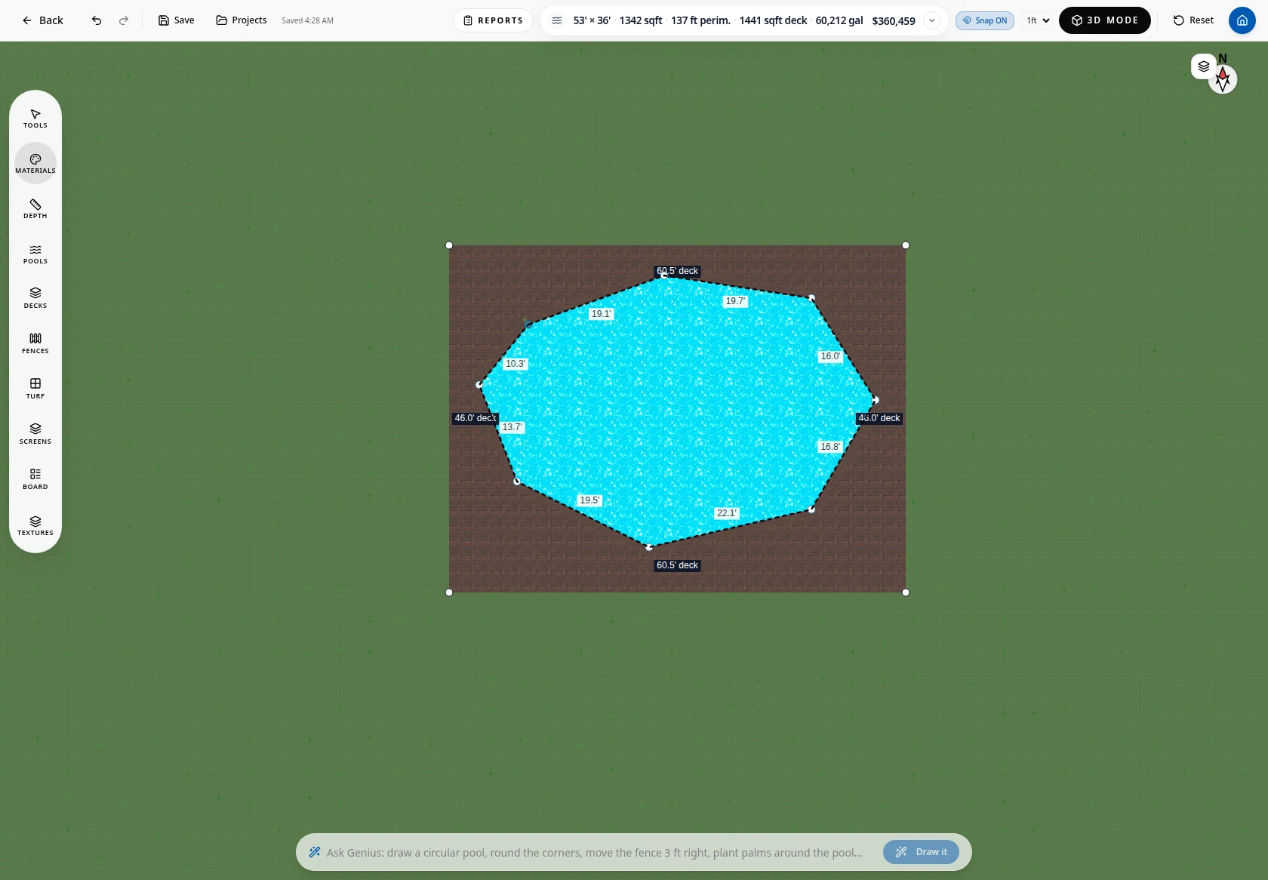Open the Materials palette

35,164
